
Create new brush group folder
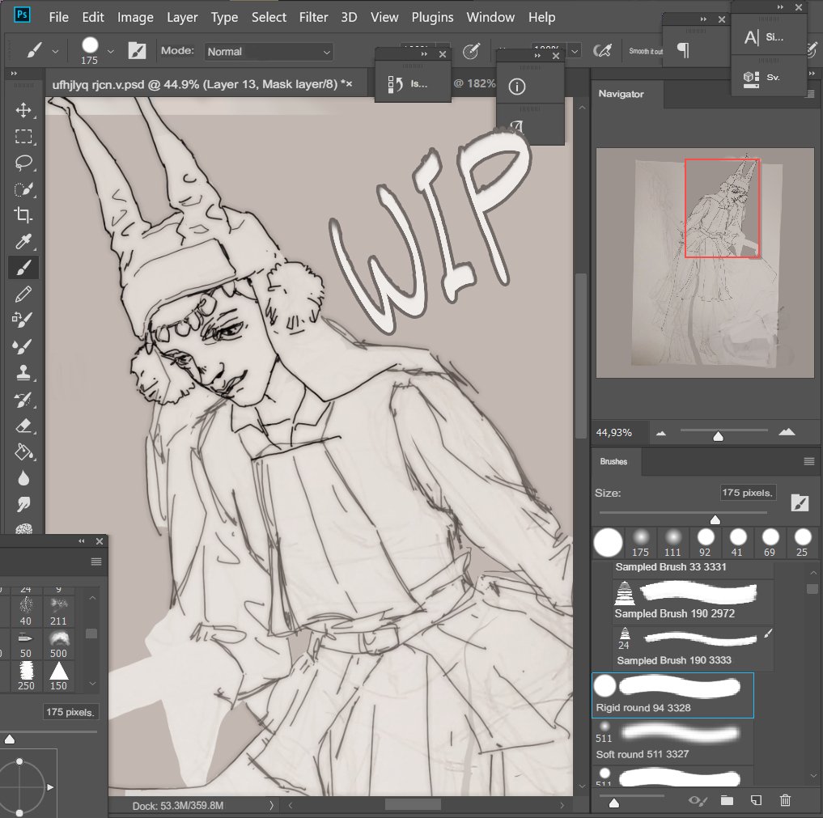click(727, 800)
